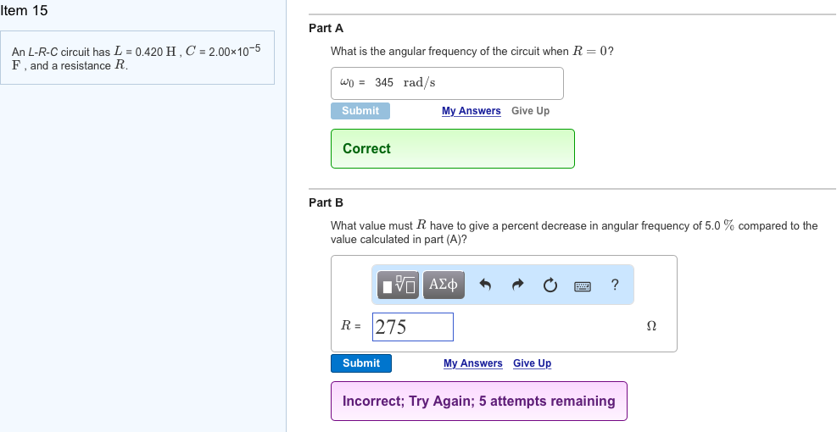837x432 pixels.
Task: Reset the Part B answer box
Action: point(550,285)
